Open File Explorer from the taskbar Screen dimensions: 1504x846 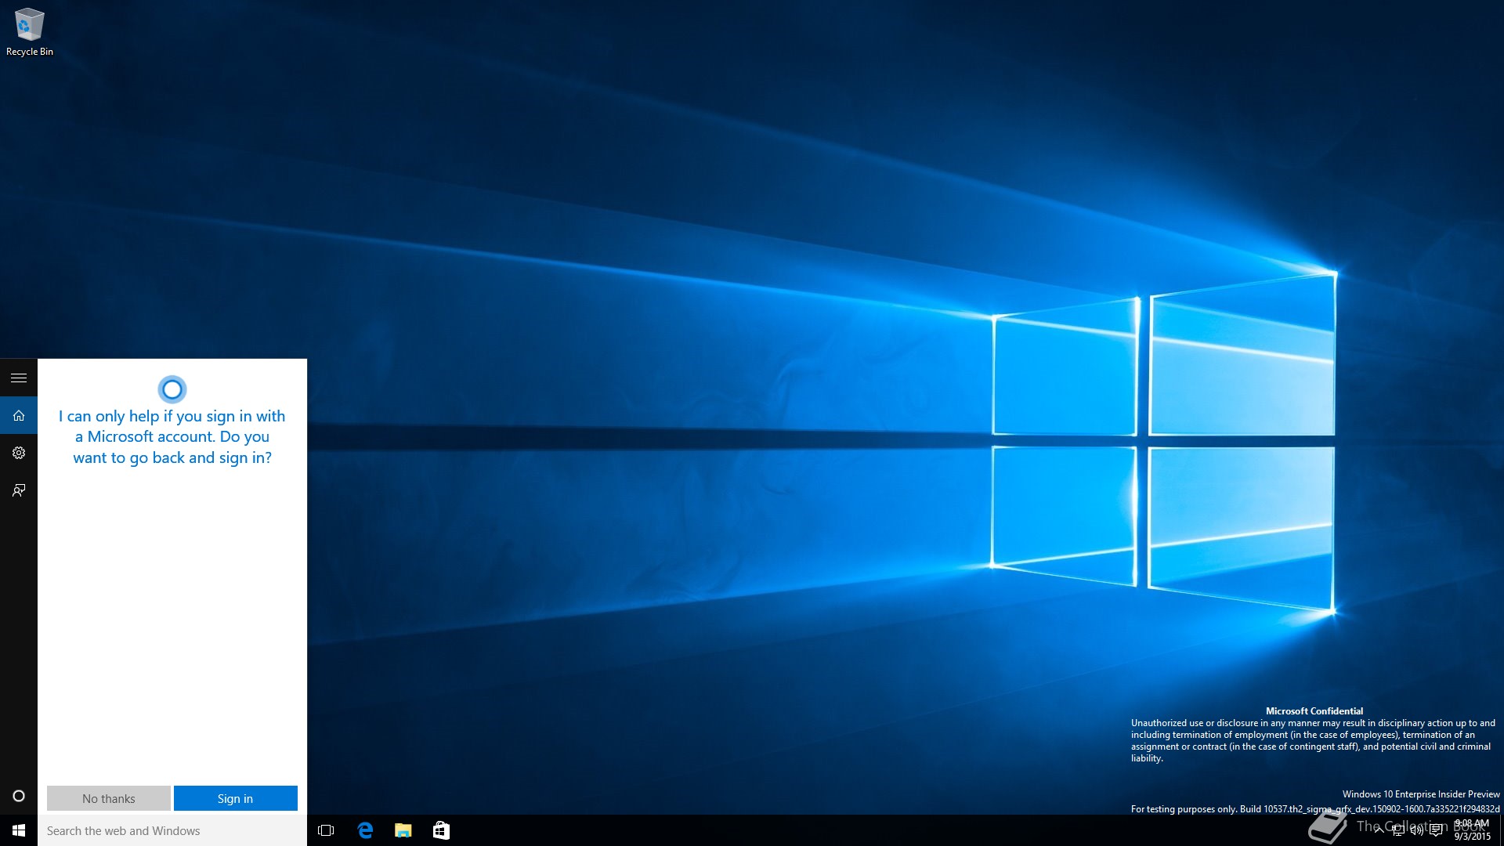tap(403, 830)
